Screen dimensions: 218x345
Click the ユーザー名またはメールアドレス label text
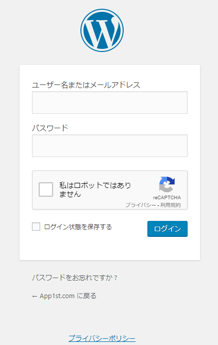pyautogui.click(x=86, y=85)
